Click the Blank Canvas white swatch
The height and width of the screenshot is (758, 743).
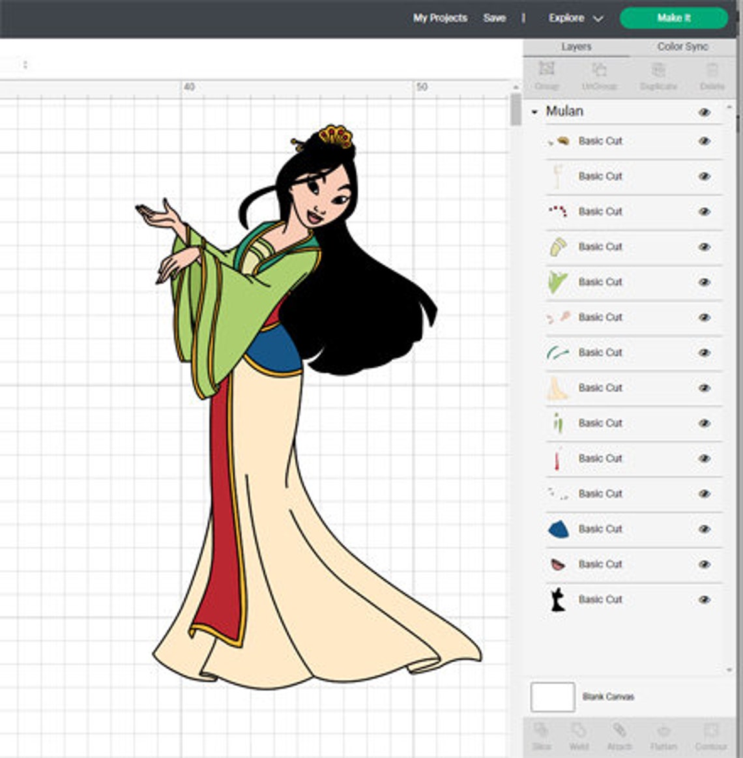pyautogui.click(x=551, y=696)
